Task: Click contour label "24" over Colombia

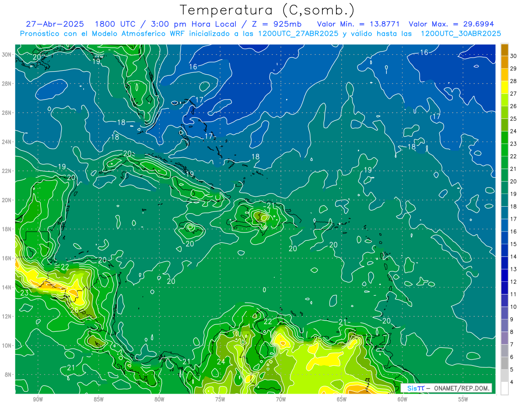Action: pyautogui.click(x=221, y=361)
